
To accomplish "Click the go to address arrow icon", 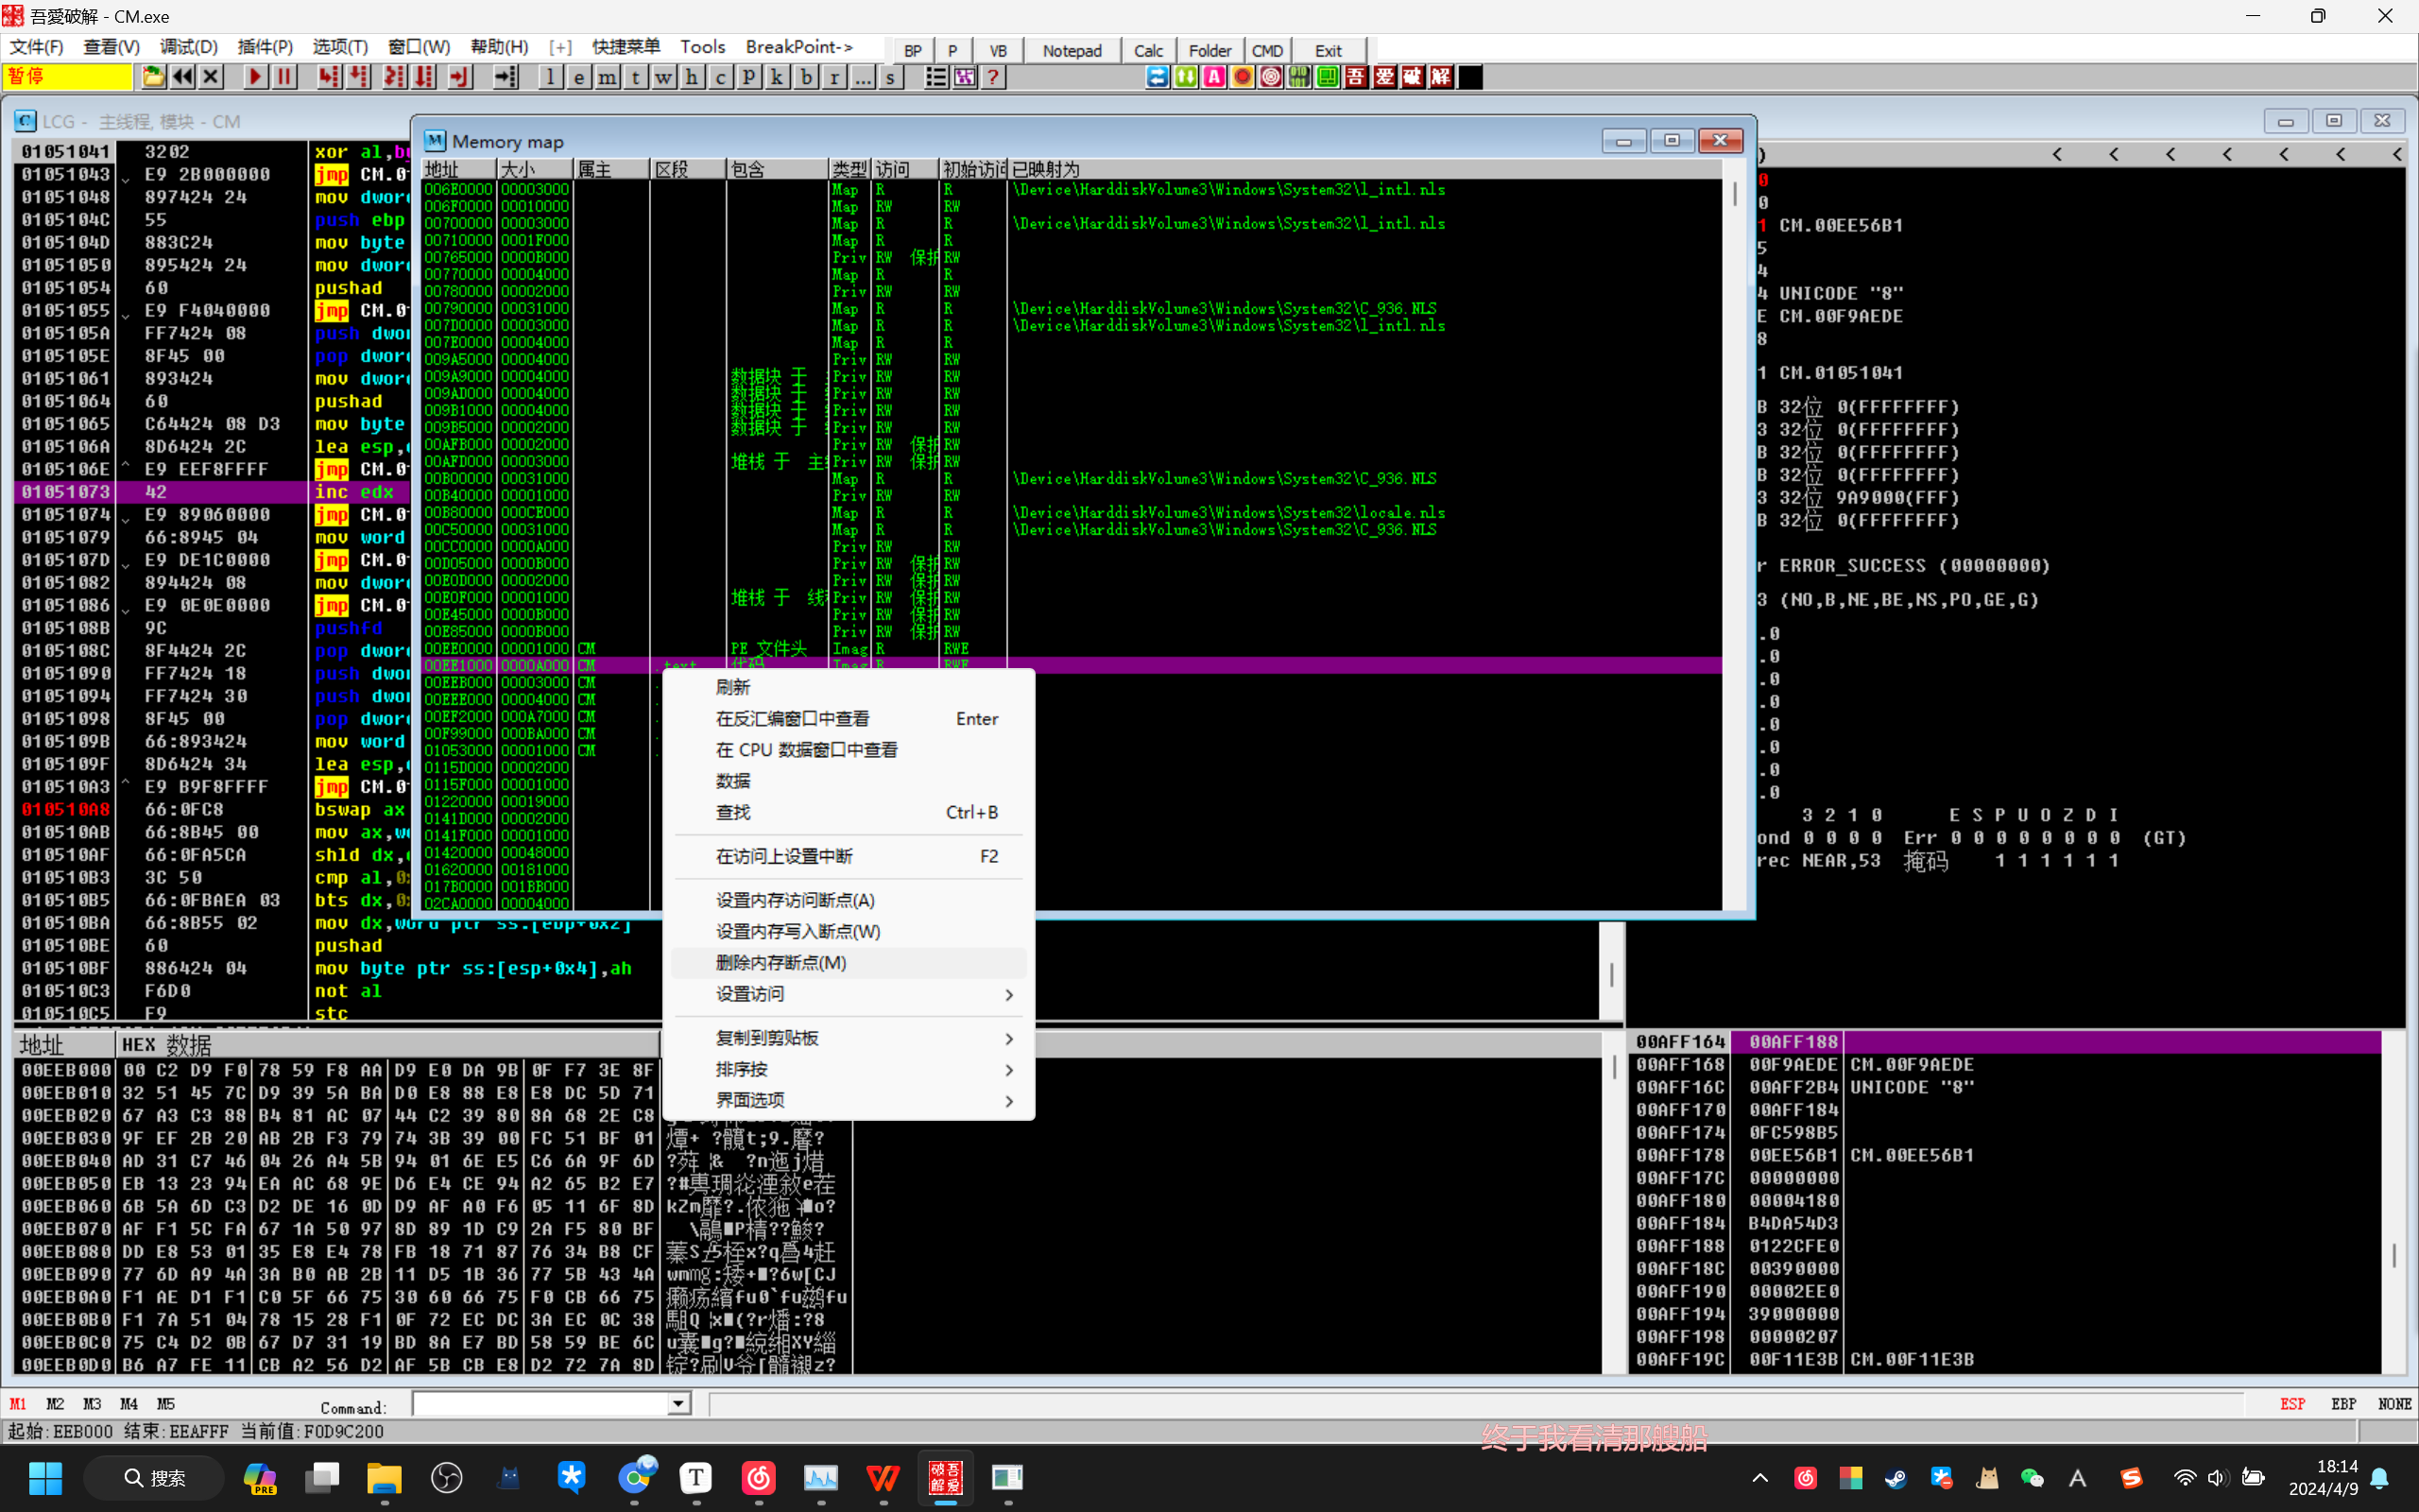I will click(x=505, y=77).
